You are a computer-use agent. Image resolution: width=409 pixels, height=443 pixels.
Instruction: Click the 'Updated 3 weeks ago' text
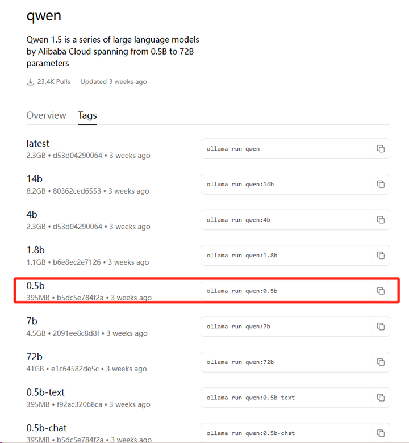(114, 82)
